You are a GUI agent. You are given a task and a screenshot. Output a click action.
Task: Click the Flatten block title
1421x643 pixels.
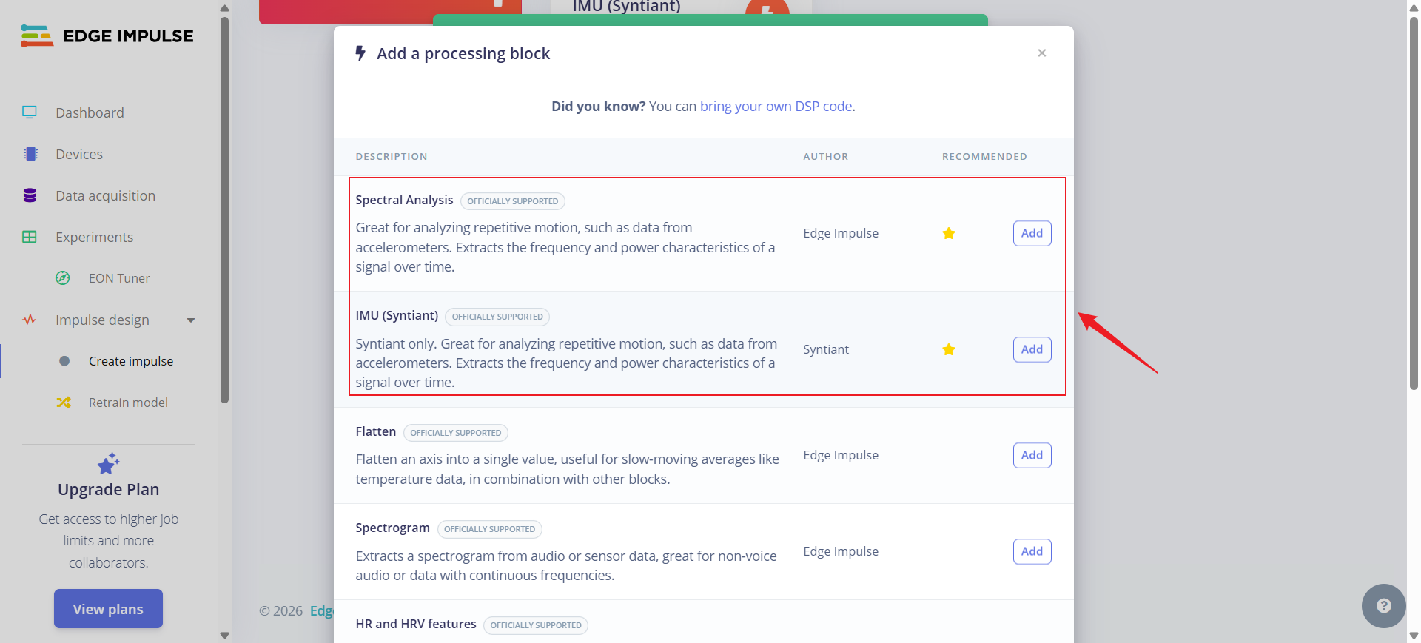[x=375, y=431]
